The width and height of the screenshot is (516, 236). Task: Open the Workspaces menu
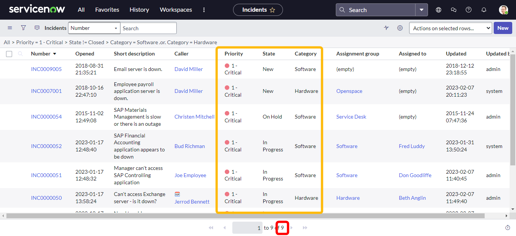[176, 9]
